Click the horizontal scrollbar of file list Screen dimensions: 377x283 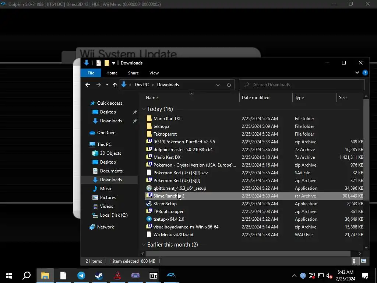coord(248,254)
